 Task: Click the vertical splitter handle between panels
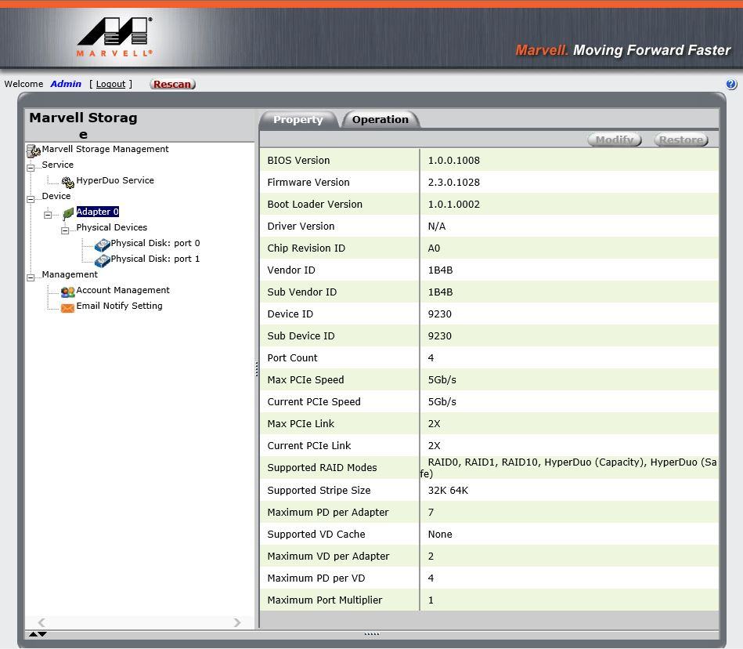tap(257, 369)
